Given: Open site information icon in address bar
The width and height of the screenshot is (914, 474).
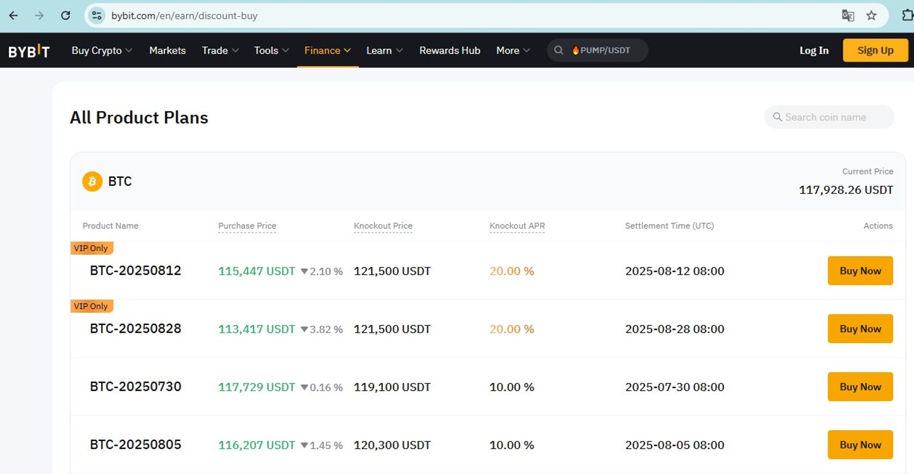Looking at the screenshot, I should 97,16.
